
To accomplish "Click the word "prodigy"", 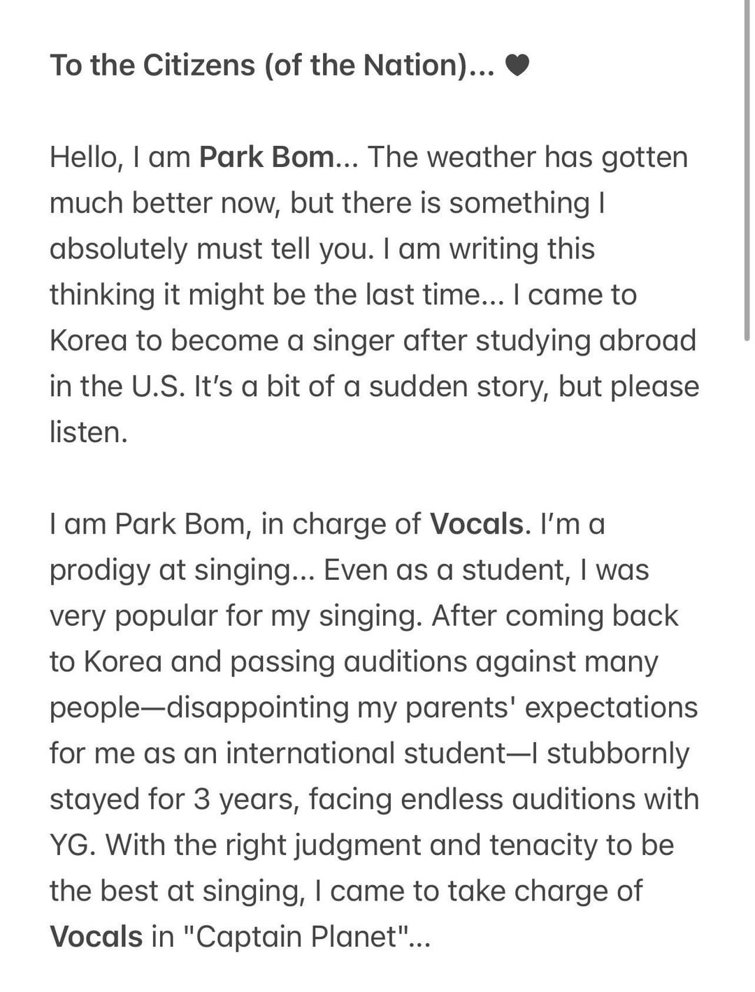I will coord(99,569).
